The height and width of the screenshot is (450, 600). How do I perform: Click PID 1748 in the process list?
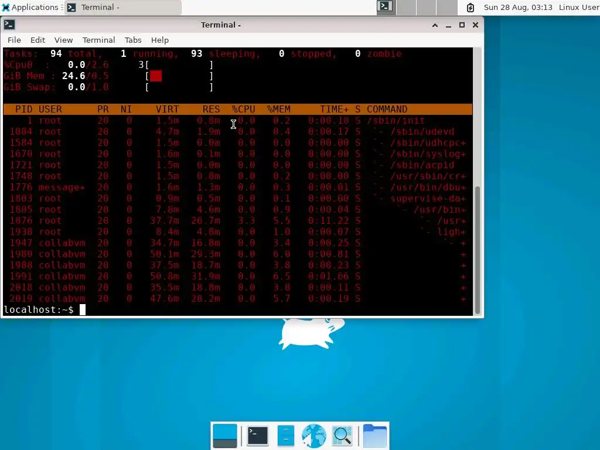[x=21, y=176]
